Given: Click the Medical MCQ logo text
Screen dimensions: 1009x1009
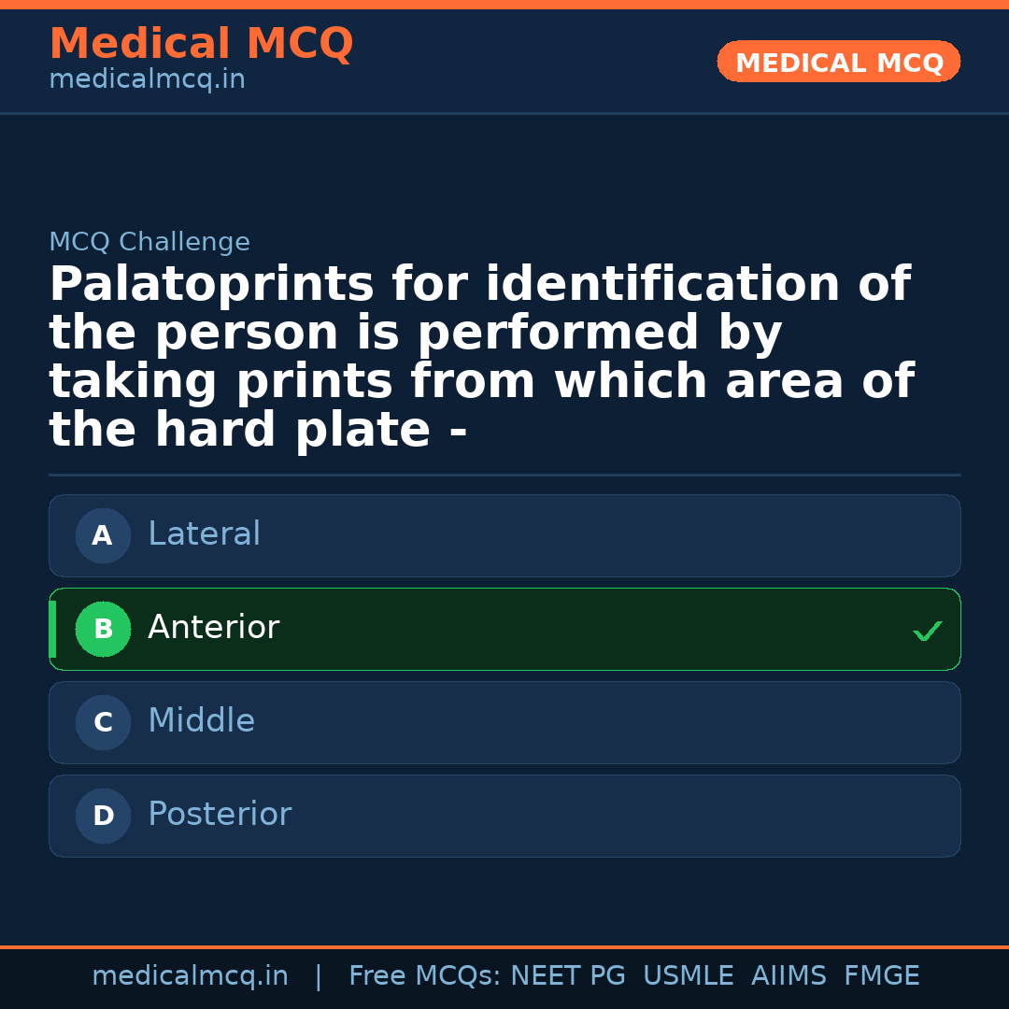Looking at the screenshot, I should tap(201, 43).
